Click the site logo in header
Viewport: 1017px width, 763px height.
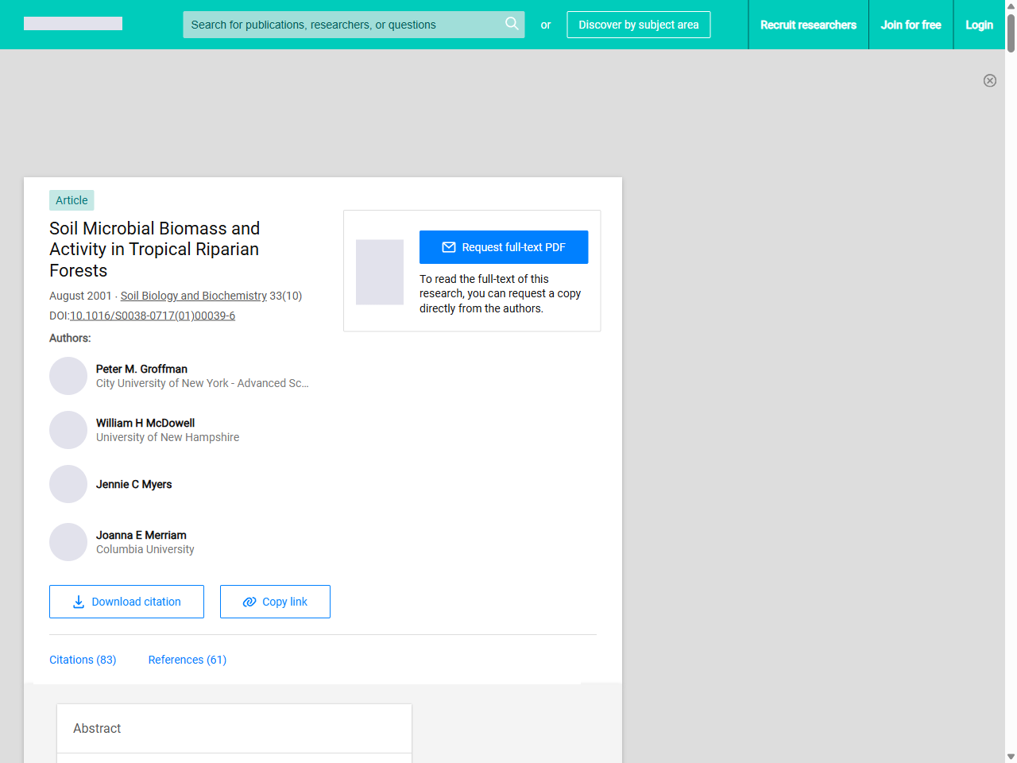(x=73, y=24)
